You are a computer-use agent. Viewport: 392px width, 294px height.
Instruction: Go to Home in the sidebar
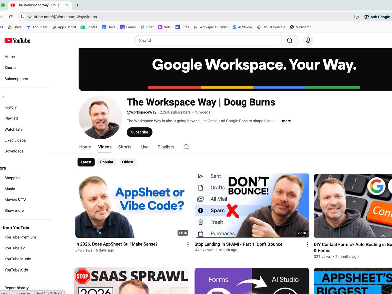[x=10, y=57]
